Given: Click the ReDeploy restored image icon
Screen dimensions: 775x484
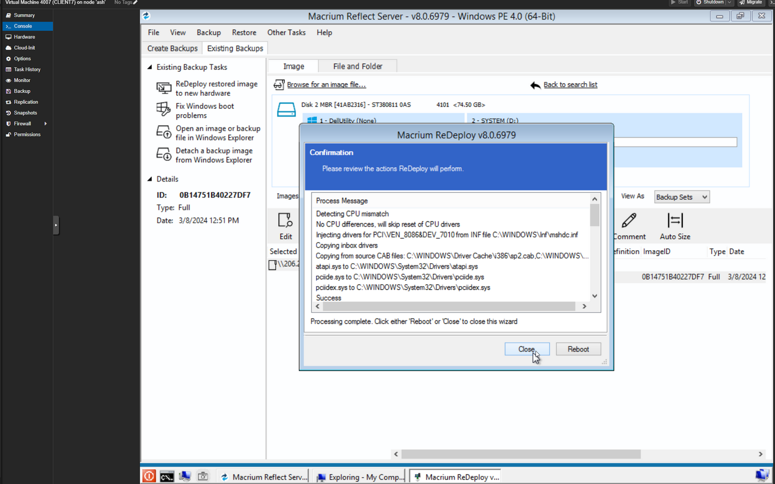Looking at the screenshot, I should [x=164, y=88].
